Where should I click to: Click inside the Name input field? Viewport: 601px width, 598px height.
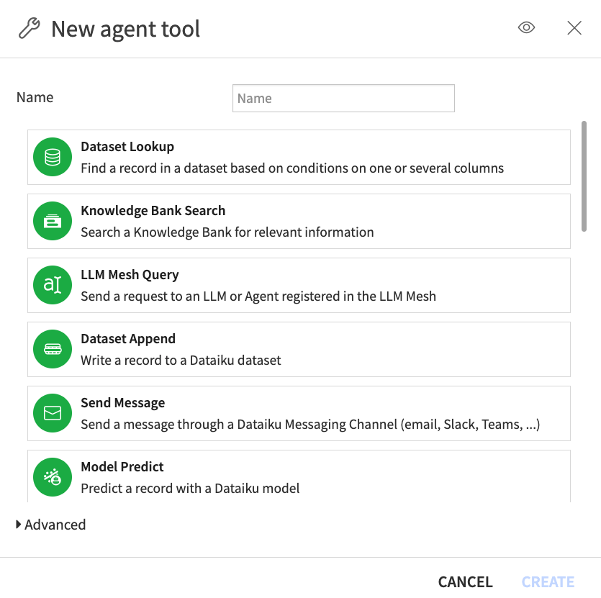pyautogui.click(x=343, y=98)
